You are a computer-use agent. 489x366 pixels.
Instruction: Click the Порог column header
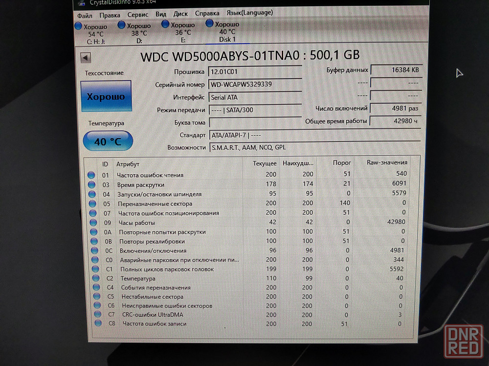coord(342,163)
